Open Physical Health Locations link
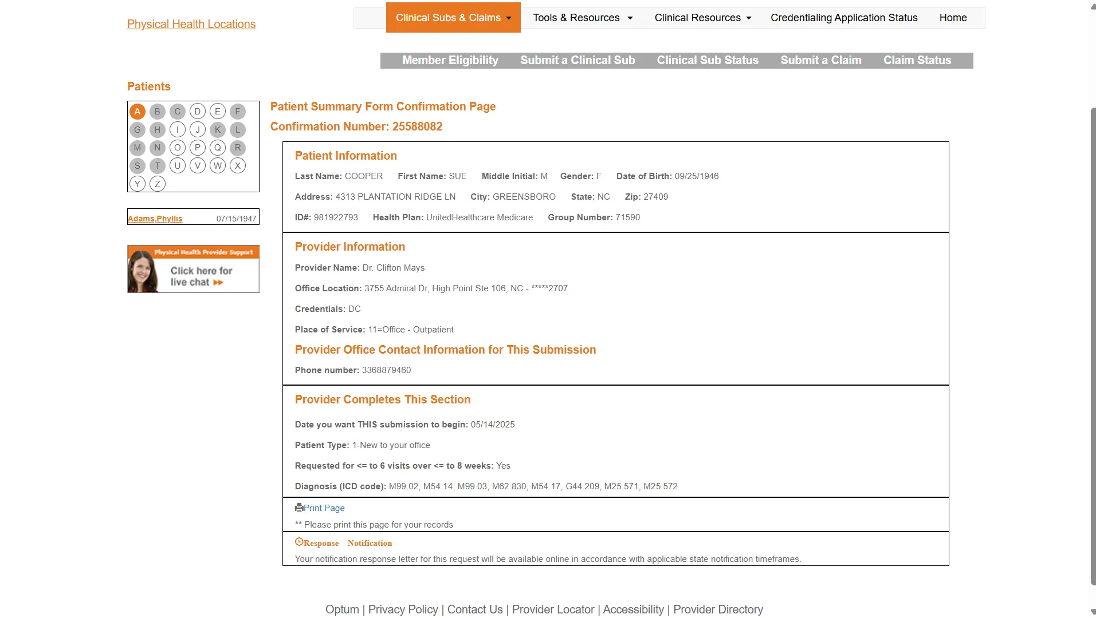The width and height of the screenshot is (1096, 618). pyautogui.click(x=191, y=24)
